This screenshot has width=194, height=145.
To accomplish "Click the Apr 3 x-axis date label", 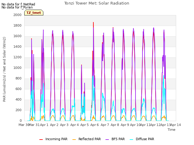I will 64,125.
